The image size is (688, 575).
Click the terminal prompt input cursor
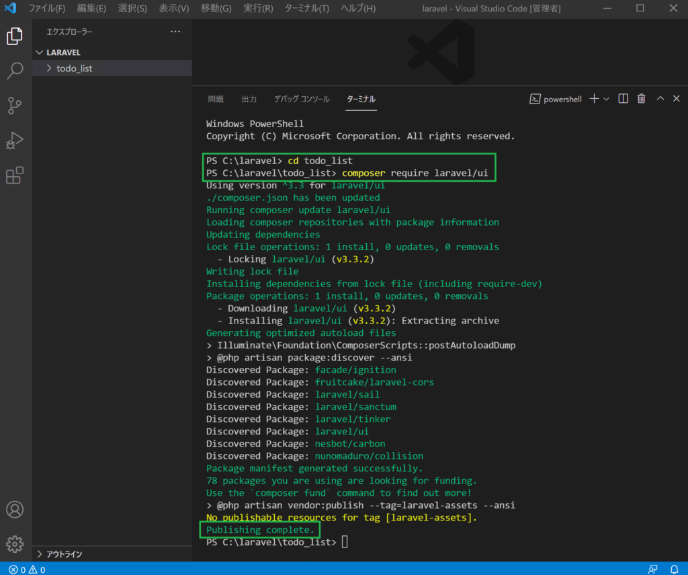[345, 542]
